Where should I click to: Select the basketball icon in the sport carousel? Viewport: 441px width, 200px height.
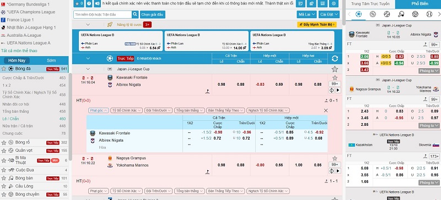click(x=373, y=14)
